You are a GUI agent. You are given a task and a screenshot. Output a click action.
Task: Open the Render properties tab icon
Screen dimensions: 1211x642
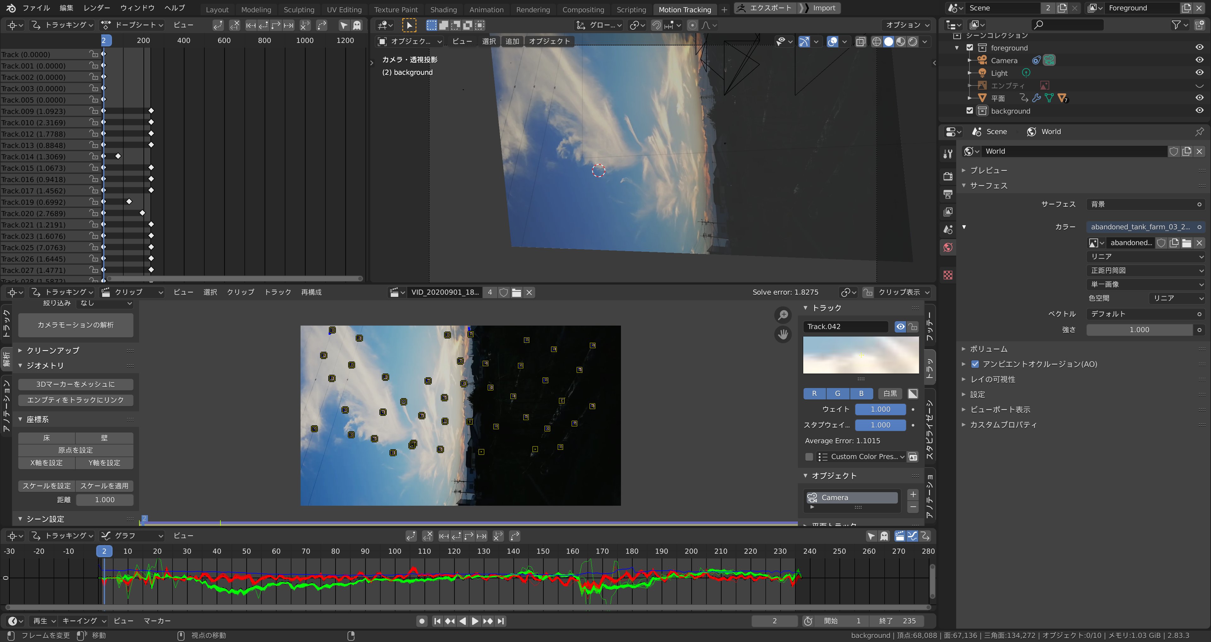(948, 176)
